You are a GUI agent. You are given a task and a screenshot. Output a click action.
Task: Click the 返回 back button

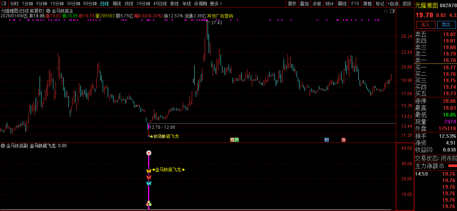tap(407, 4)
